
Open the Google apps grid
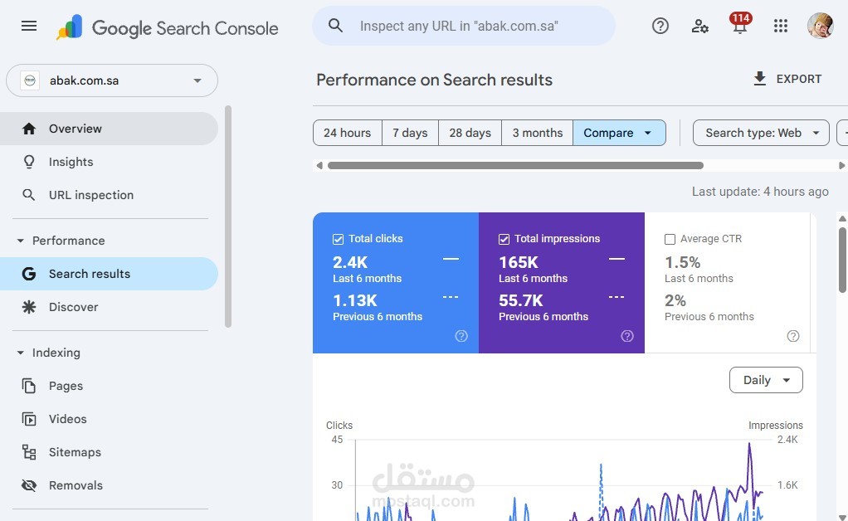(x=780, y=26)
